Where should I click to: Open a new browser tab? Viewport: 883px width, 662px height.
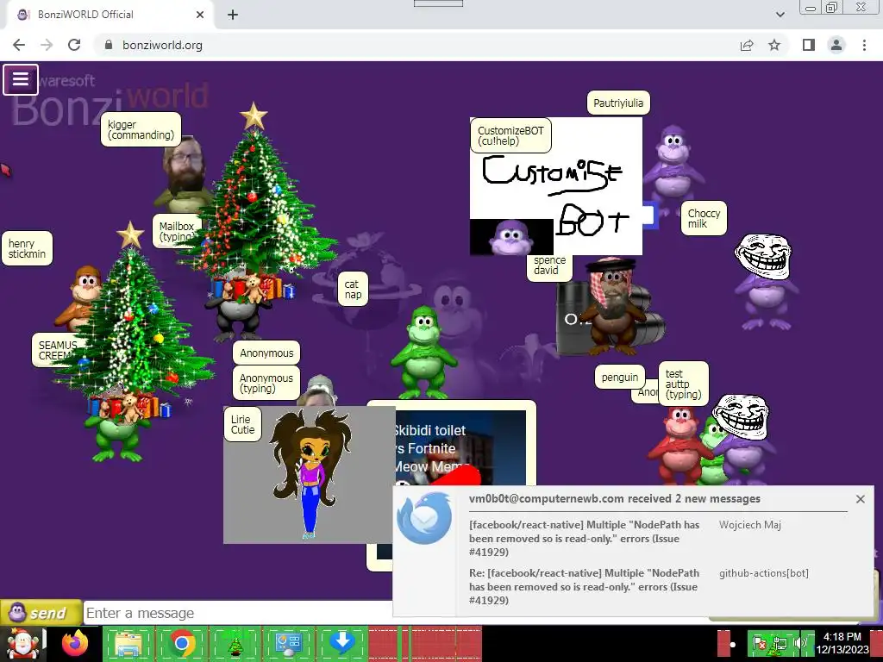click(x=233, y=15)
